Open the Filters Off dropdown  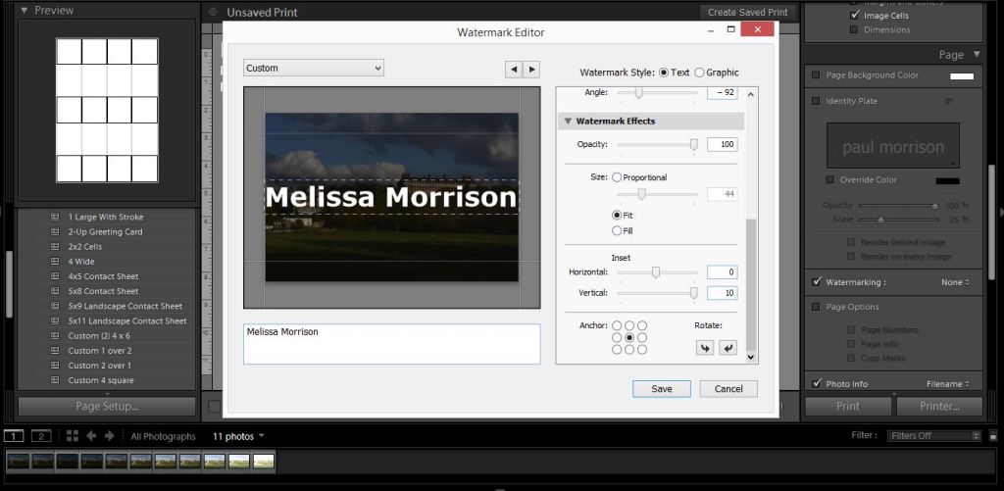pyautogui.click(x=933, y=436)
